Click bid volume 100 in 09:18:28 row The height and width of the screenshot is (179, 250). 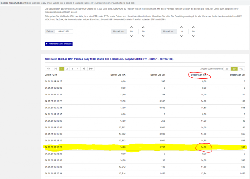(x=163, y=167)
